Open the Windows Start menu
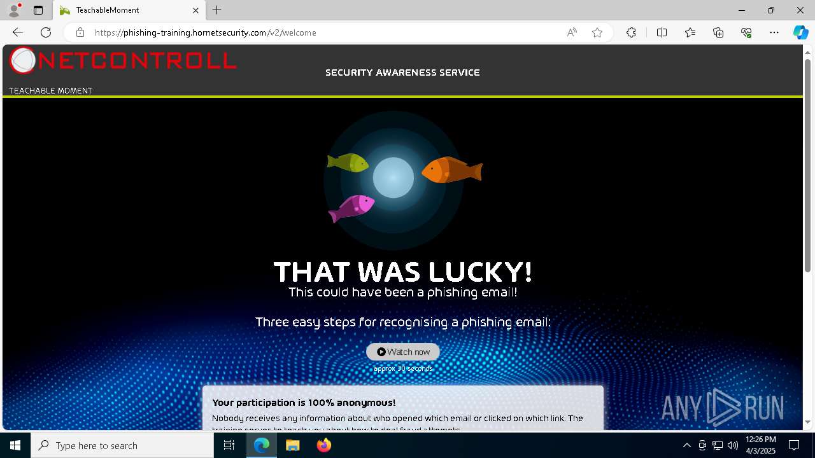 click(x=15, y=445)
